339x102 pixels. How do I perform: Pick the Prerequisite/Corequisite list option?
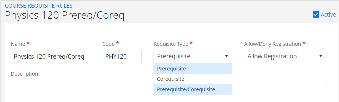[x=193, y=89]
